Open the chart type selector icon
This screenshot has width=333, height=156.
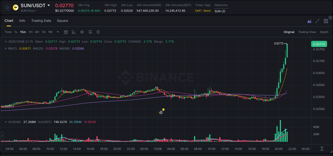point(74,32)
